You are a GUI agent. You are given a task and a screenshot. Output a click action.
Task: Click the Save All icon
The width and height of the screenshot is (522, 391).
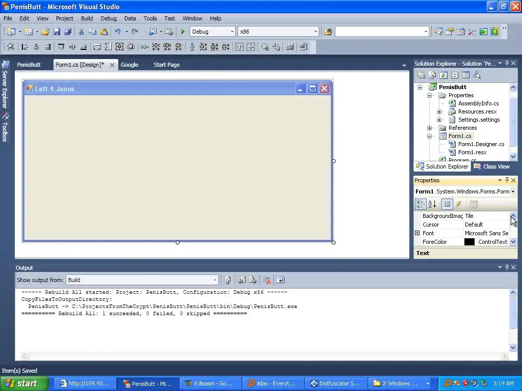(x=68, y=32)
